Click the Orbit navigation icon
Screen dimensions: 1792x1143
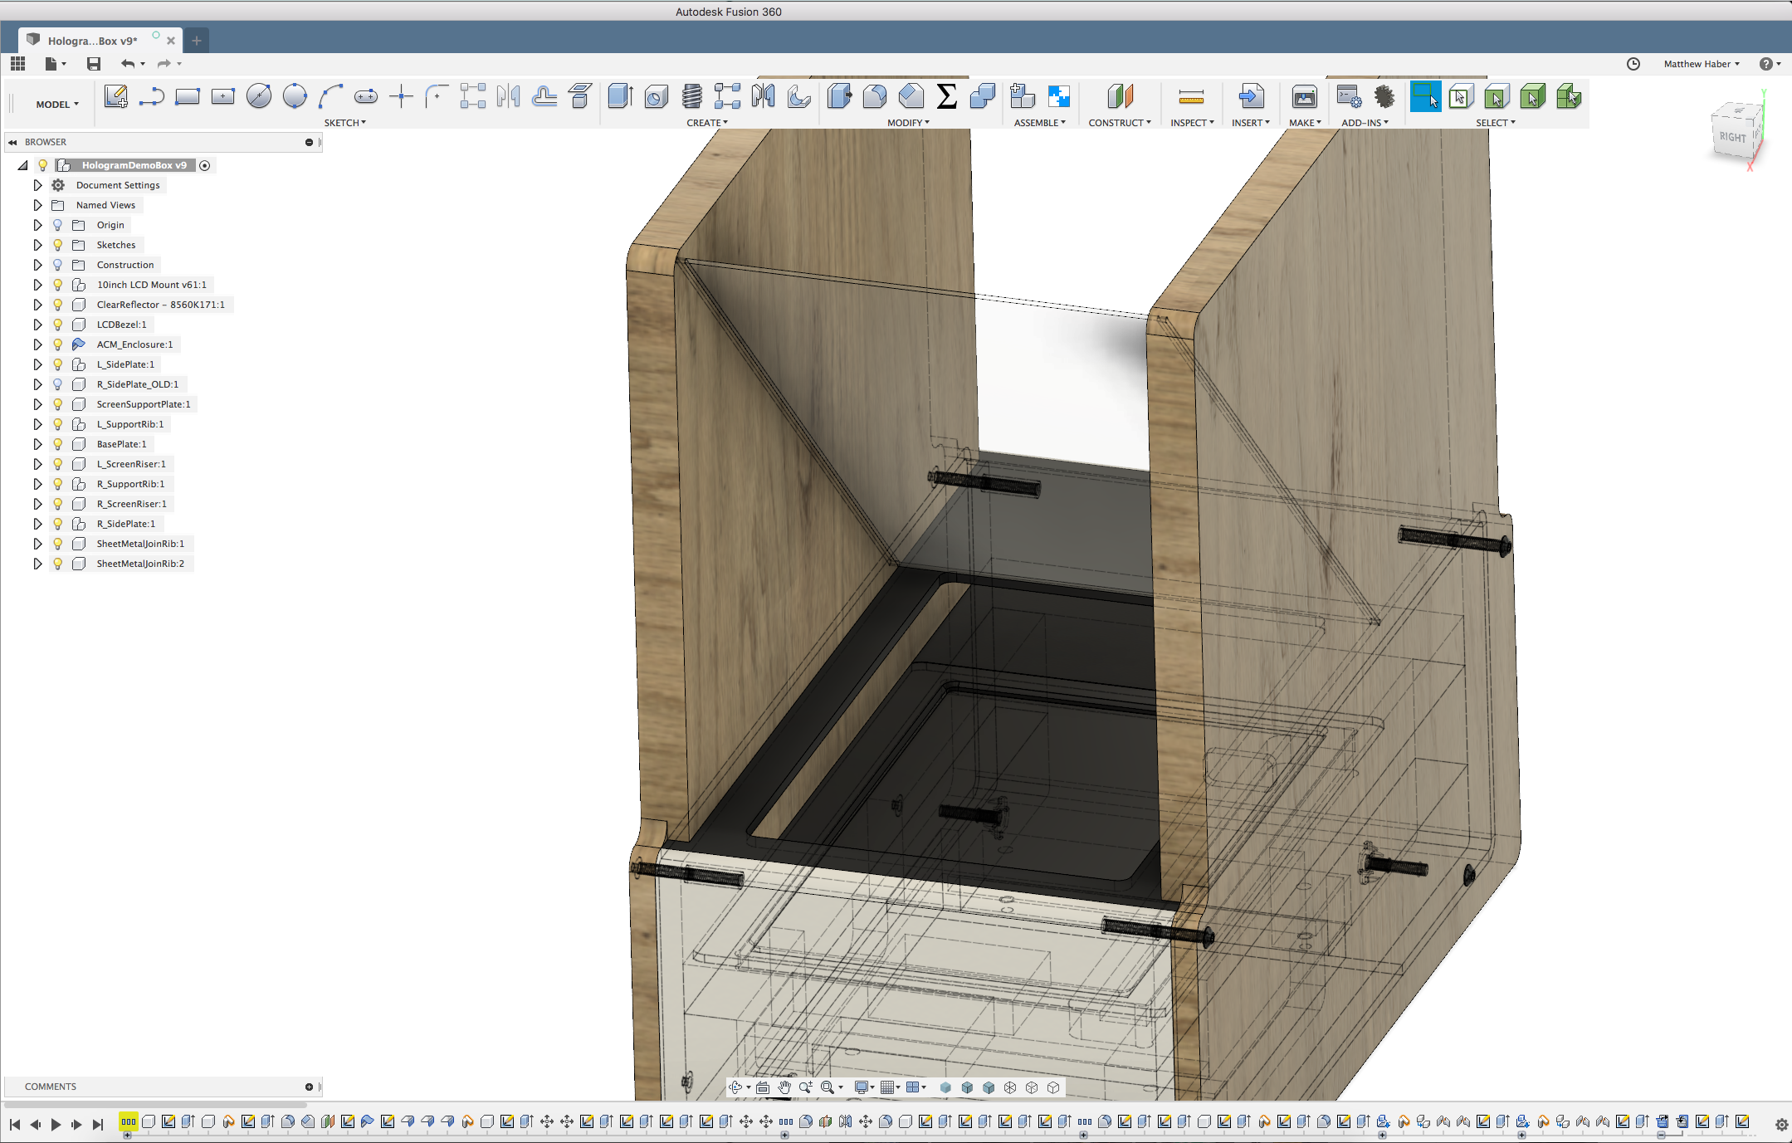(735, 1087)
